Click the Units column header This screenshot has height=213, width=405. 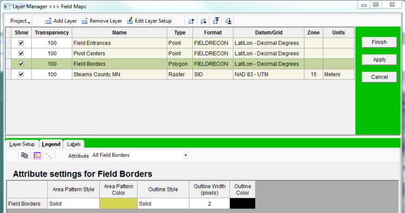coord(339,33)
